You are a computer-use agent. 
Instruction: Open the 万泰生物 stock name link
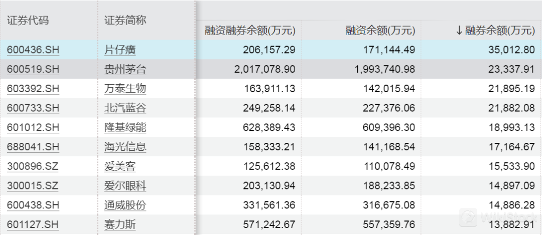click(x=125, y=89)
